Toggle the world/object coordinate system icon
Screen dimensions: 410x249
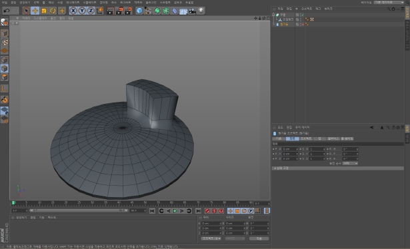[100, 11]
